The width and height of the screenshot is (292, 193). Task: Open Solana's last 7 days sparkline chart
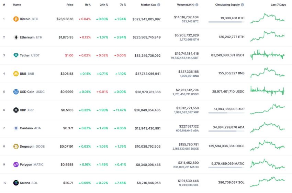coord(267,182)
